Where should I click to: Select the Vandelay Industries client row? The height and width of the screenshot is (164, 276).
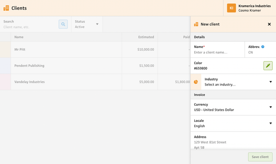point(95,82)
